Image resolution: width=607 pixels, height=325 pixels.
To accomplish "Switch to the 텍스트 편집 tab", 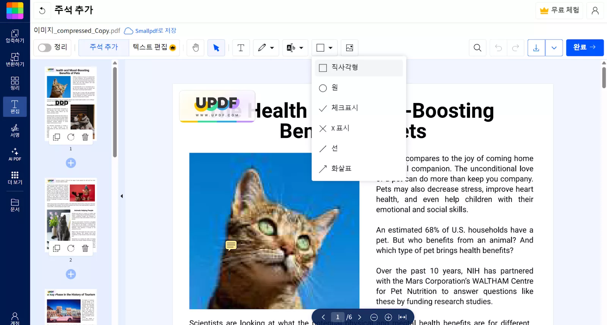I will click(154, 47).
